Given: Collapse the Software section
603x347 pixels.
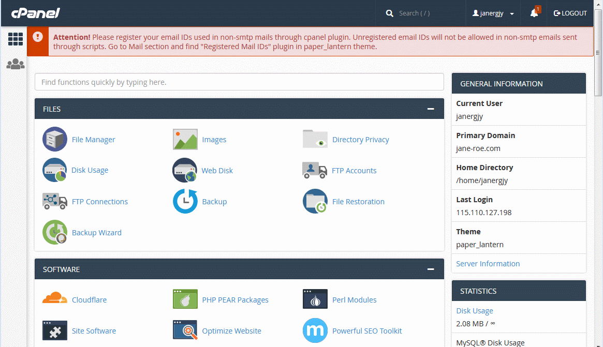Looking at the screenshot, I should pos(430,269).
